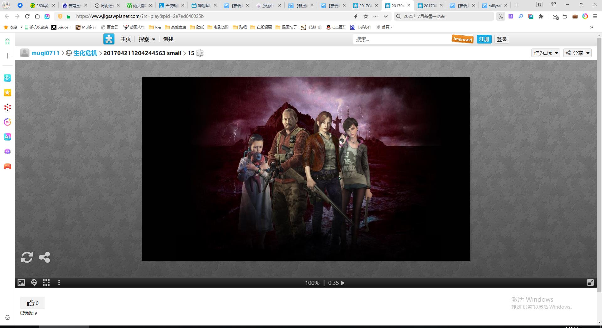Screen dimensions: 602x328
Task: Open the colorful AI assistant icon in toolbar
Action: click(585, 16)
